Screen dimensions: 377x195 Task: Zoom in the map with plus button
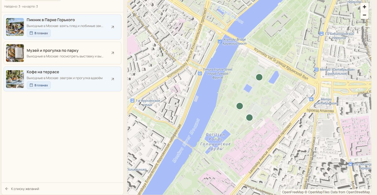click(364, 7)
